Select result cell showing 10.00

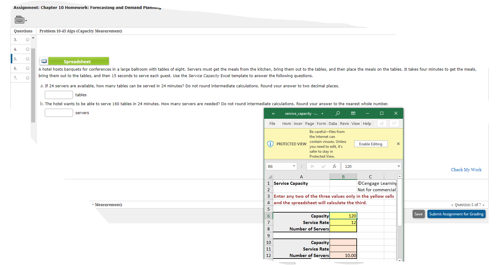pos(343,255)
